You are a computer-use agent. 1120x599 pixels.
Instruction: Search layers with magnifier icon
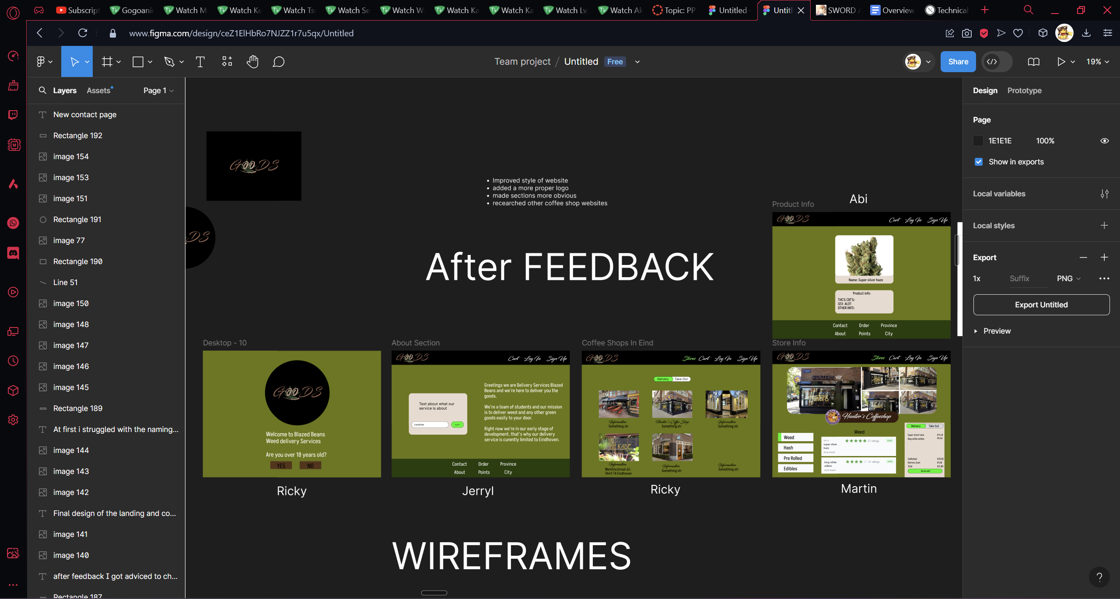[42, 91]
